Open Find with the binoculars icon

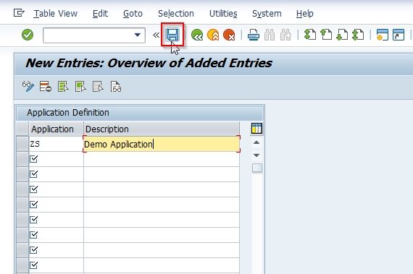point(270,35)
